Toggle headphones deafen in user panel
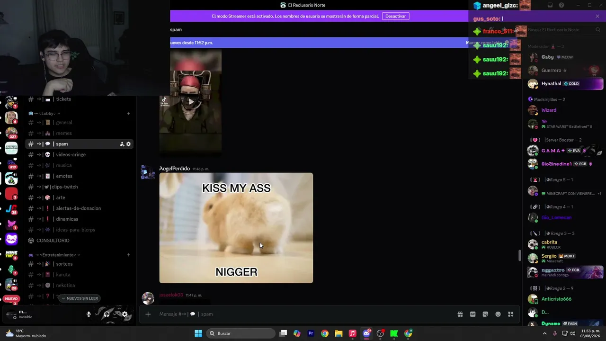This screenshot has height=341, width=606. 107,314
